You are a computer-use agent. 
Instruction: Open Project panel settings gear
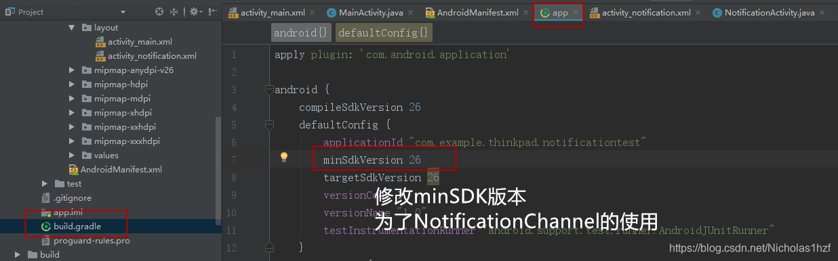pyautogui.click(x=195, y=12)
